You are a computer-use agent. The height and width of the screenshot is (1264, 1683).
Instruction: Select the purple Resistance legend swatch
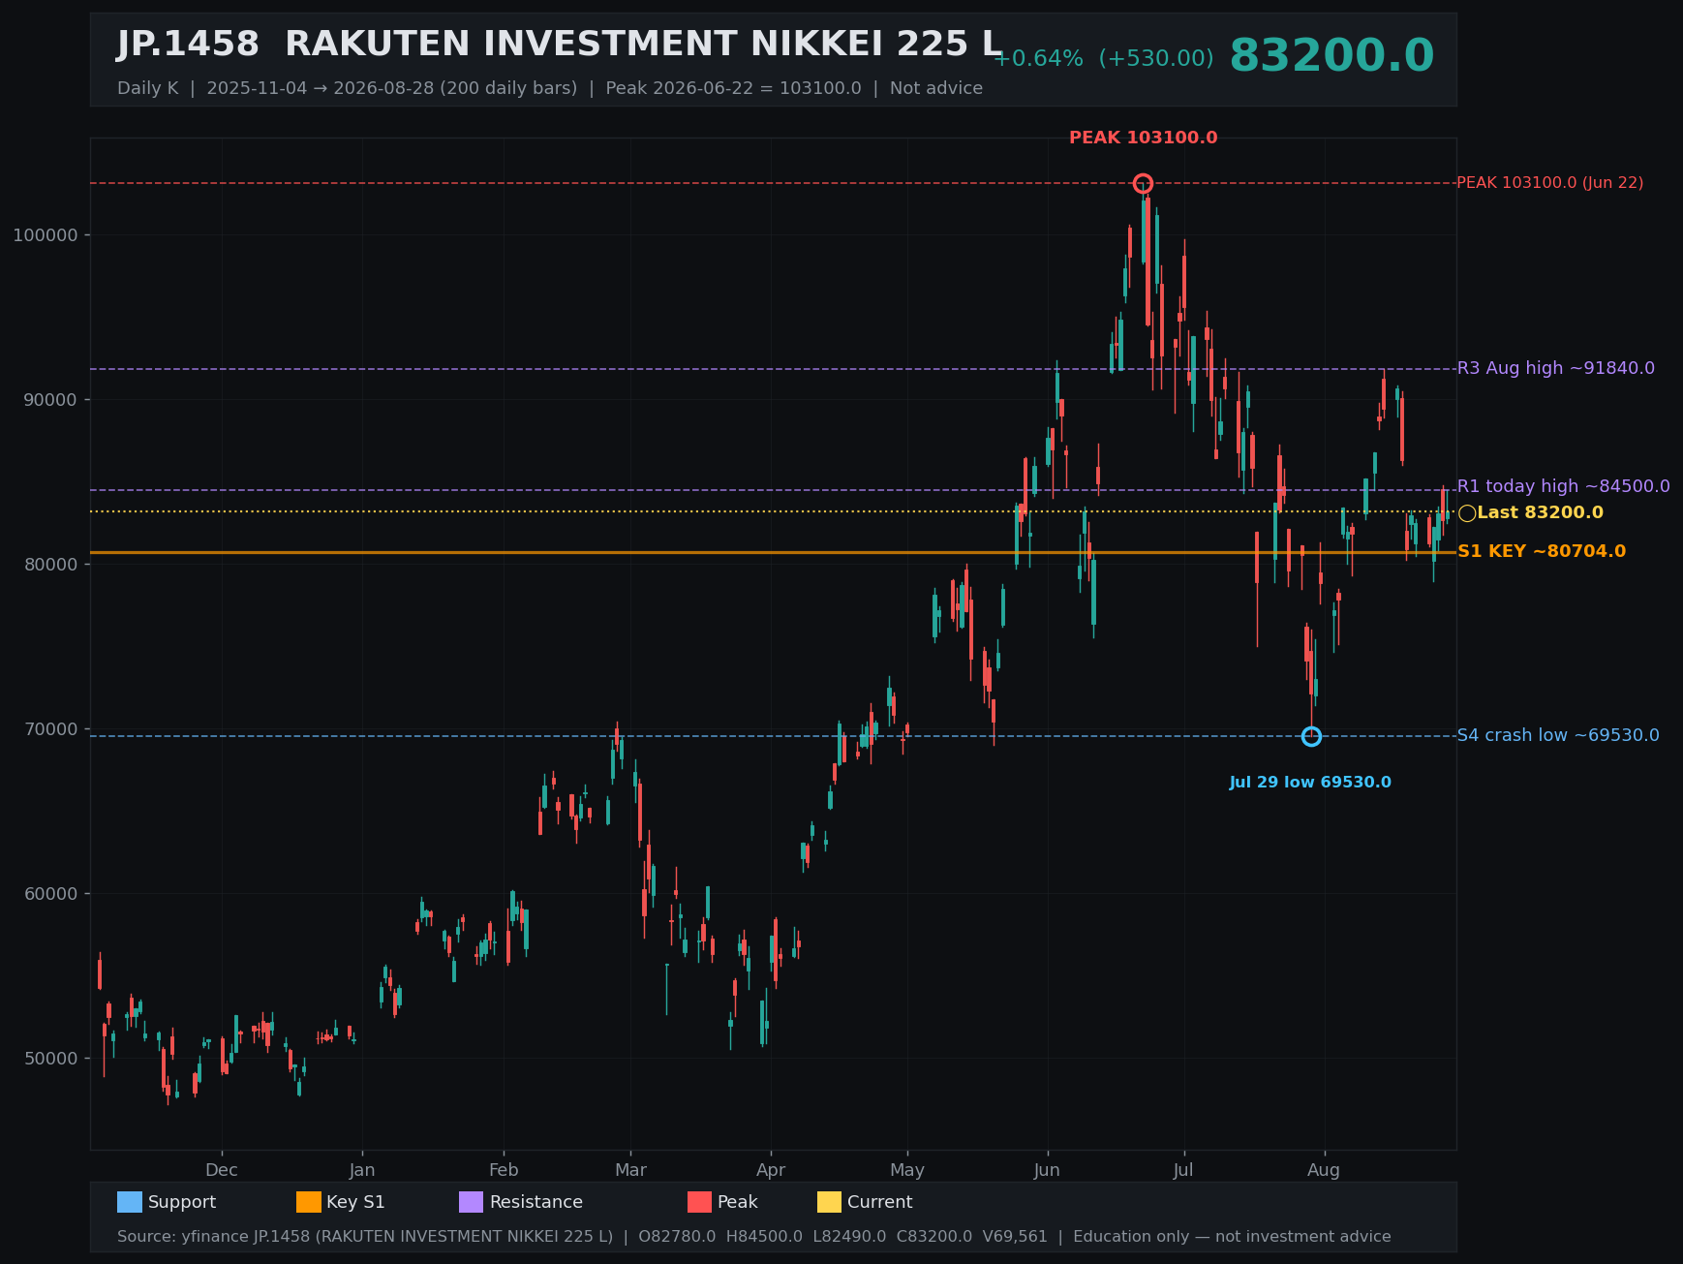(471, 1202)
